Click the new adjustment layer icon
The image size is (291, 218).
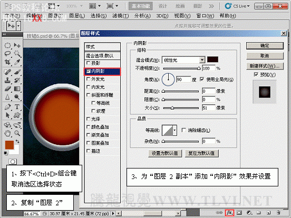tap(249, 213)
